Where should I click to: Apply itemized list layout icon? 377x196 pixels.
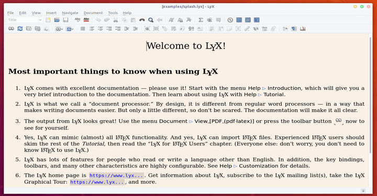100,29
